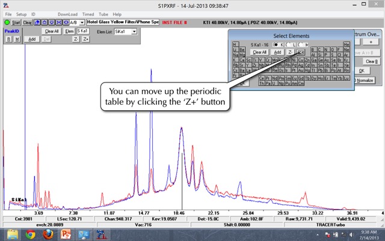This screenshot has height=241, width=385.
Task: Open the Elem List dropdown
Action: pos(134,31)
